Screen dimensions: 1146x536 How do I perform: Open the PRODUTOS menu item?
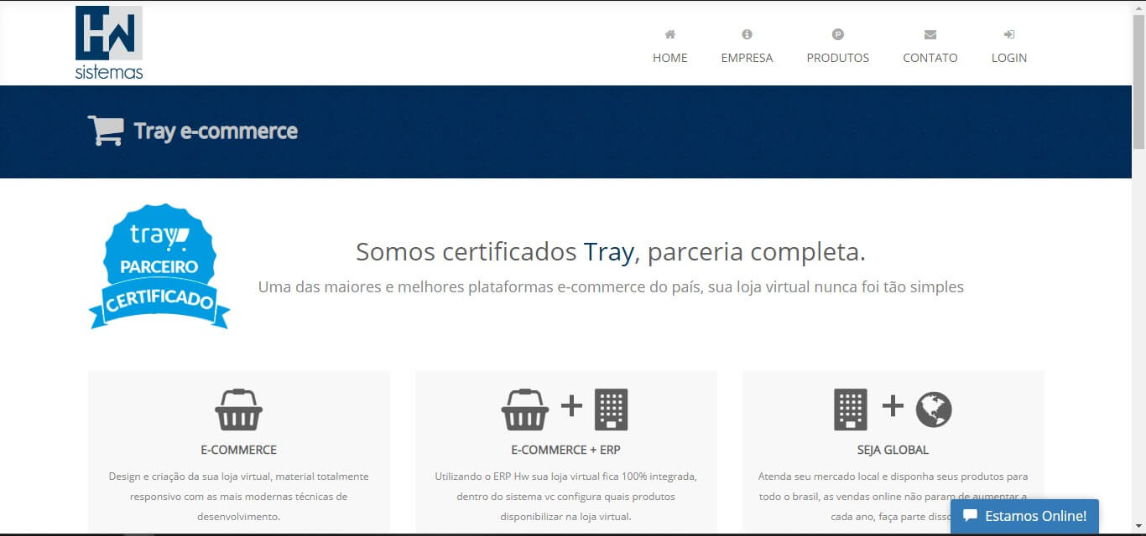pyautogui.click(x=838, y=58)
